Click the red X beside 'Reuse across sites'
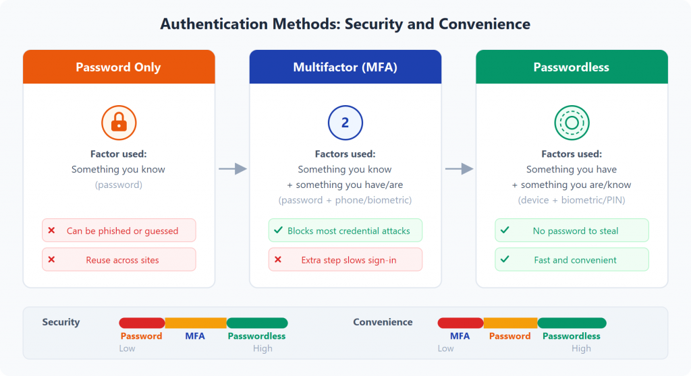This screenshot has height=376, width=691. click(x=51, y=259)
